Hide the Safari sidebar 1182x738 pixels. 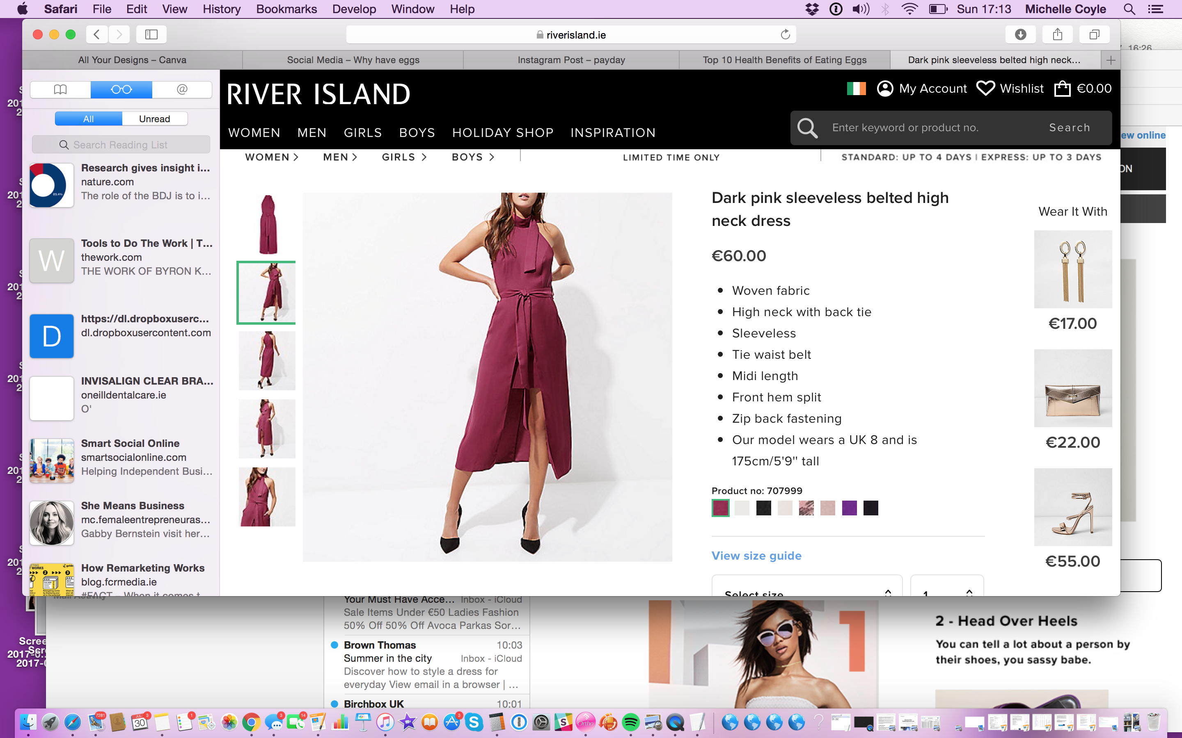pos(151,34)
